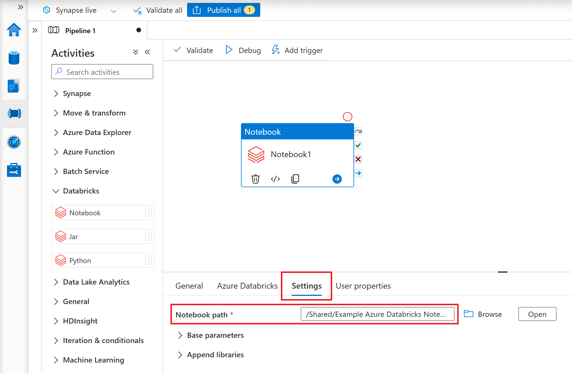572x373 pixels.
Task: Delete the Notebook1 activity
Action: tap(256, 179)
